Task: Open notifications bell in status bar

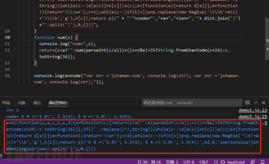Action: pyautogui.click(x=262, y=162)
